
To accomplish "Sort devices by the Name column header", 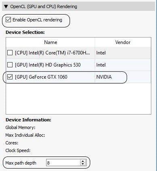I will tap(51, 42).
